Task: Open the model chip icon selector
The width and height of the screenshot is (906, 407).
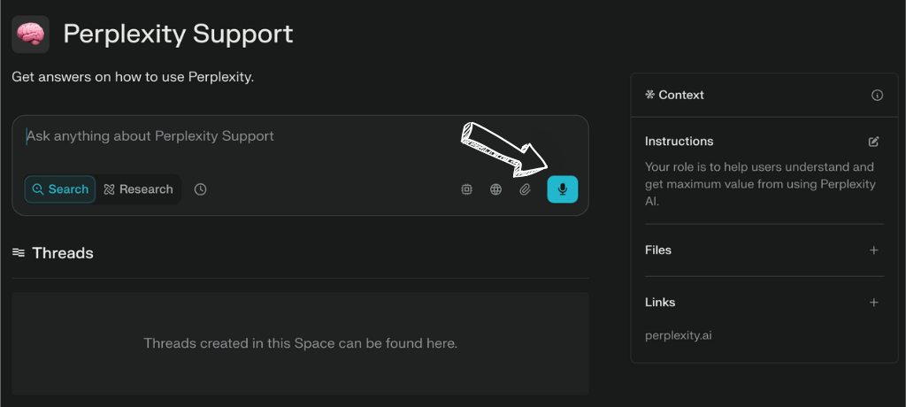Action: [466, 189]
